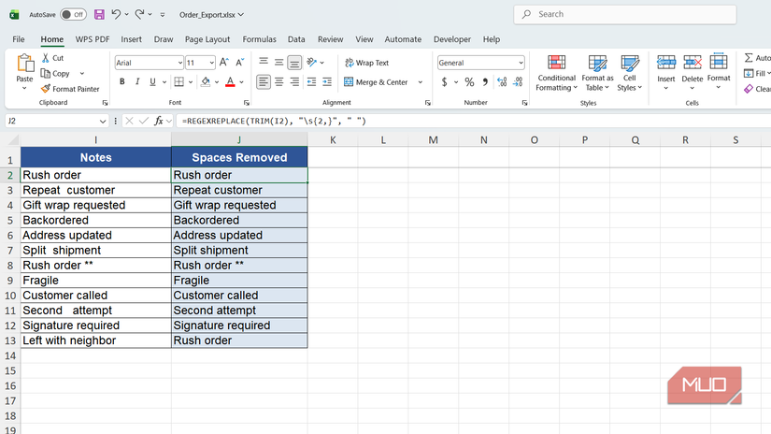Viewport: 771px width, 434px height.
Task: Click the Cut scissors icon
Action: pos(46,58)
